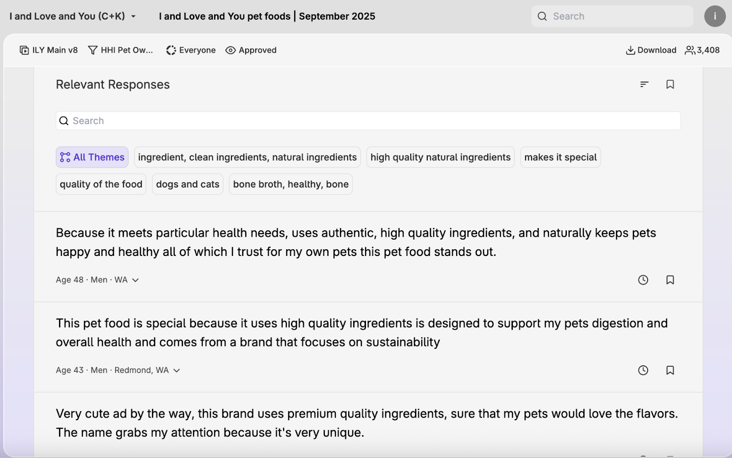This screenshot has width=732, height=458.
Task: Expand Age 48 Men WA respondent details
Action: (x=135, y=280)
